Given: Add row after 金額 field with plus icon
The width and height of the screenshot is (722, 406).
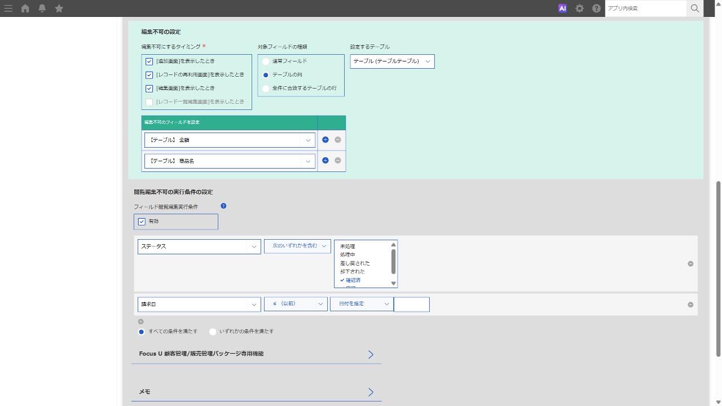Looking at the screenshot, I should tap(325, 140).
